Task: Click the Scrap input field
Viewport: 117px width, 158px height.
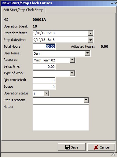Action: [x=44, y=87]
